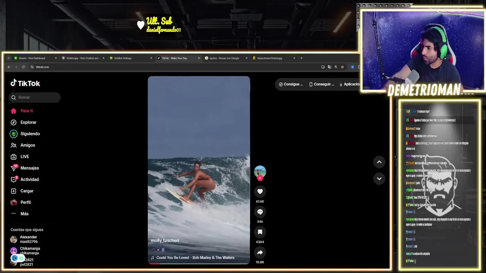This screenshot has height=273, width=486.
Task: Click the Conseguir... phone button
Action: pyautogui.click(x=322, y=84)
